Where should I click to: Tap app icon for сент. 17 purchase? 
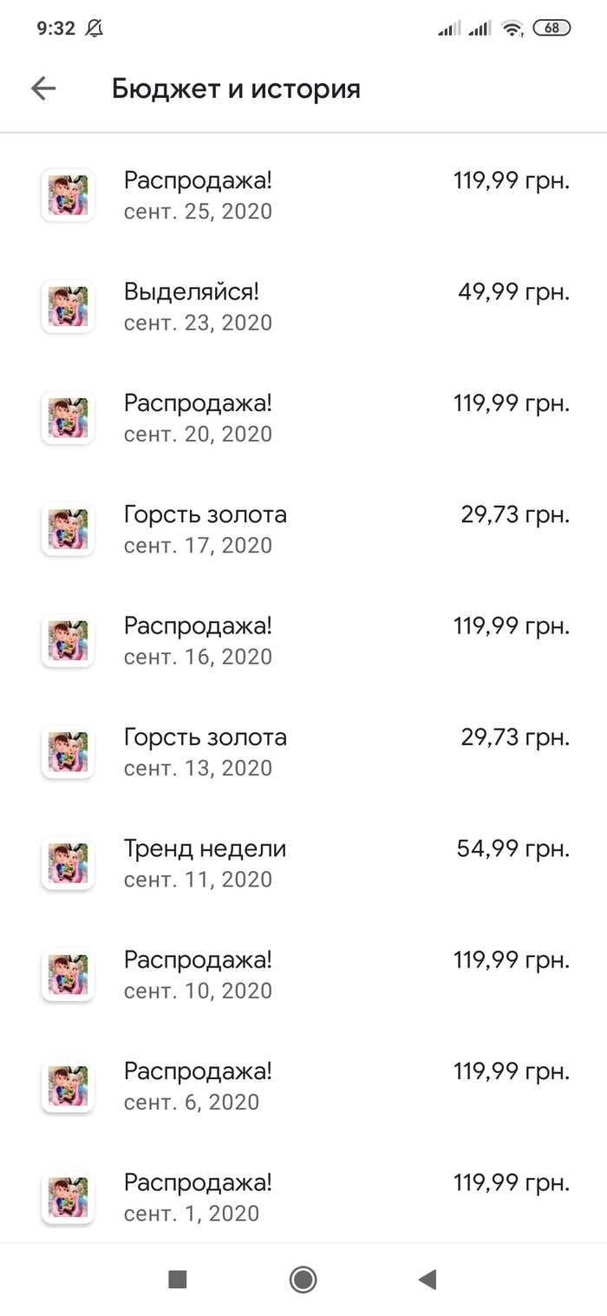tap(68, 529)
